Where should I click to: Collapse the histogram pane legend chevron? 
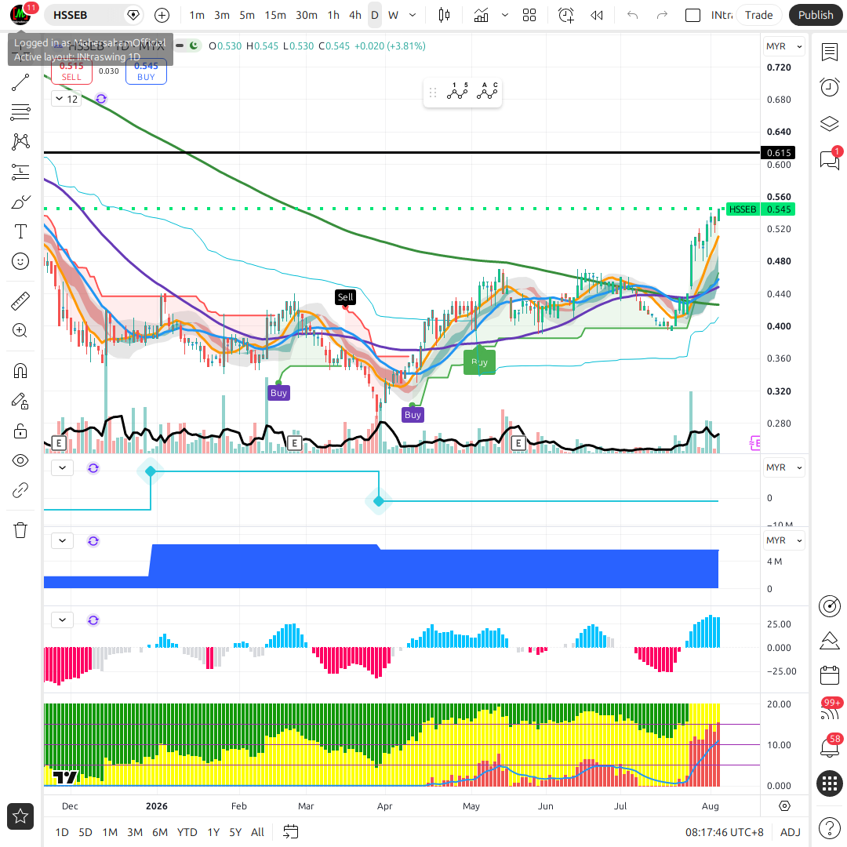click(x=63, y=620)
